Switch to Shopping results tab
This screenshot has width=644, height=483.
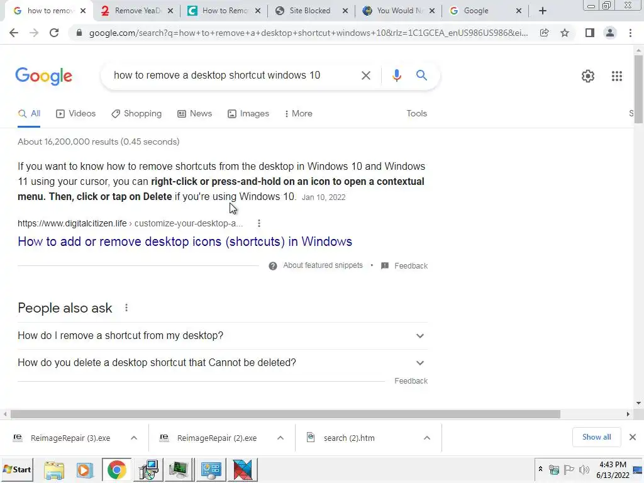(136, 114)
